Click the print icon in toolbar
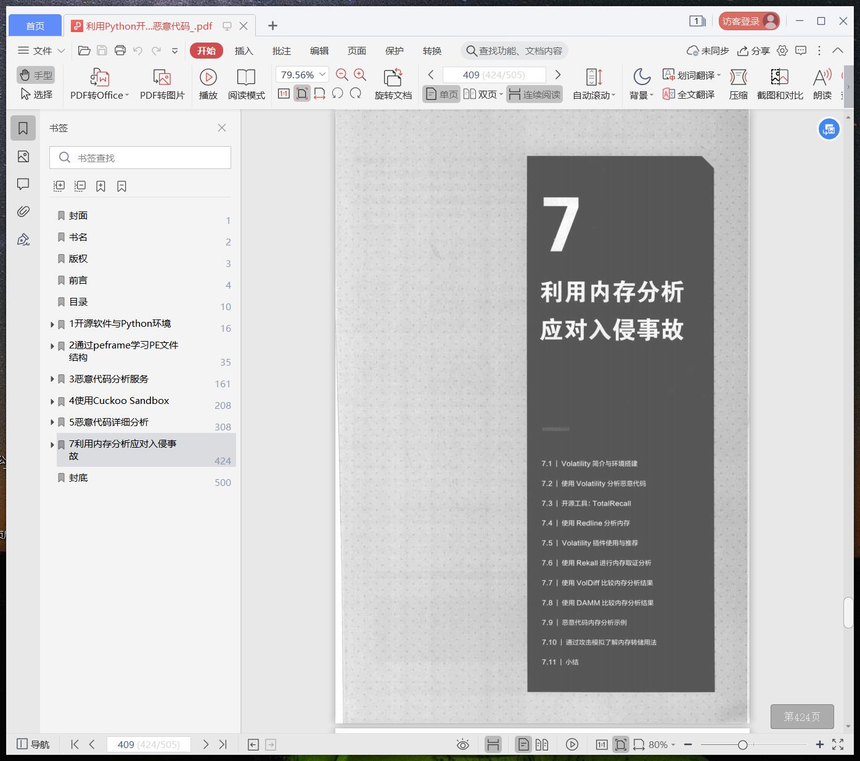Viewport: 860px width, 761px height. [x=120, y=51]
